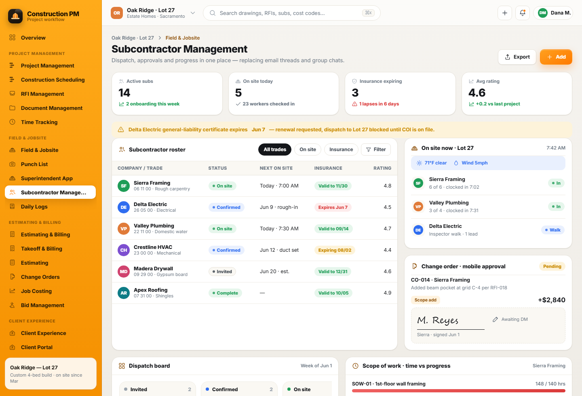
Task: Click the Active subs summary card
Action: pos(167,94)
